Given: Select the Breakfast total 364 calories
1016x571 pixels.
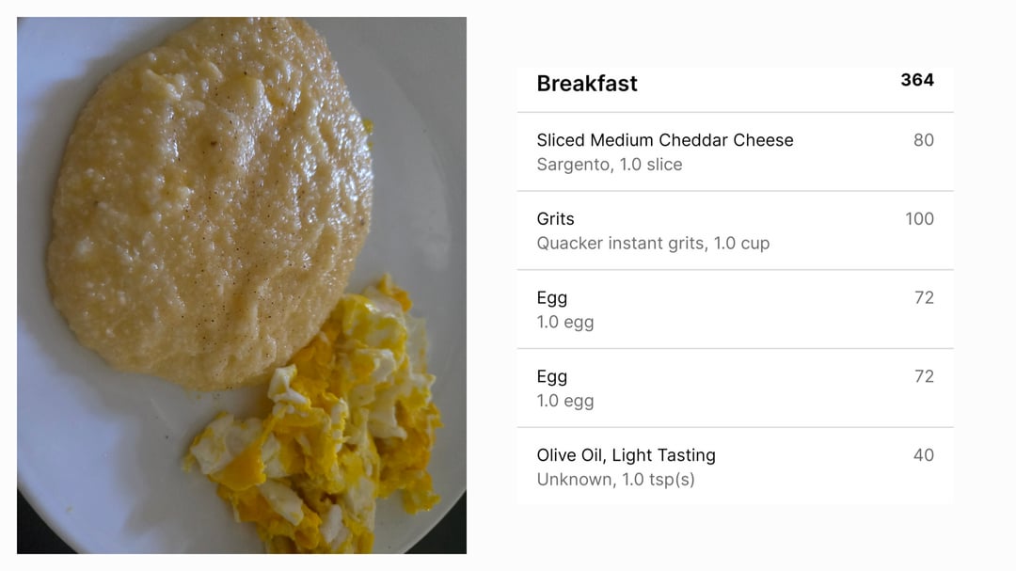Looking at the screenshot, I should 917,80.
